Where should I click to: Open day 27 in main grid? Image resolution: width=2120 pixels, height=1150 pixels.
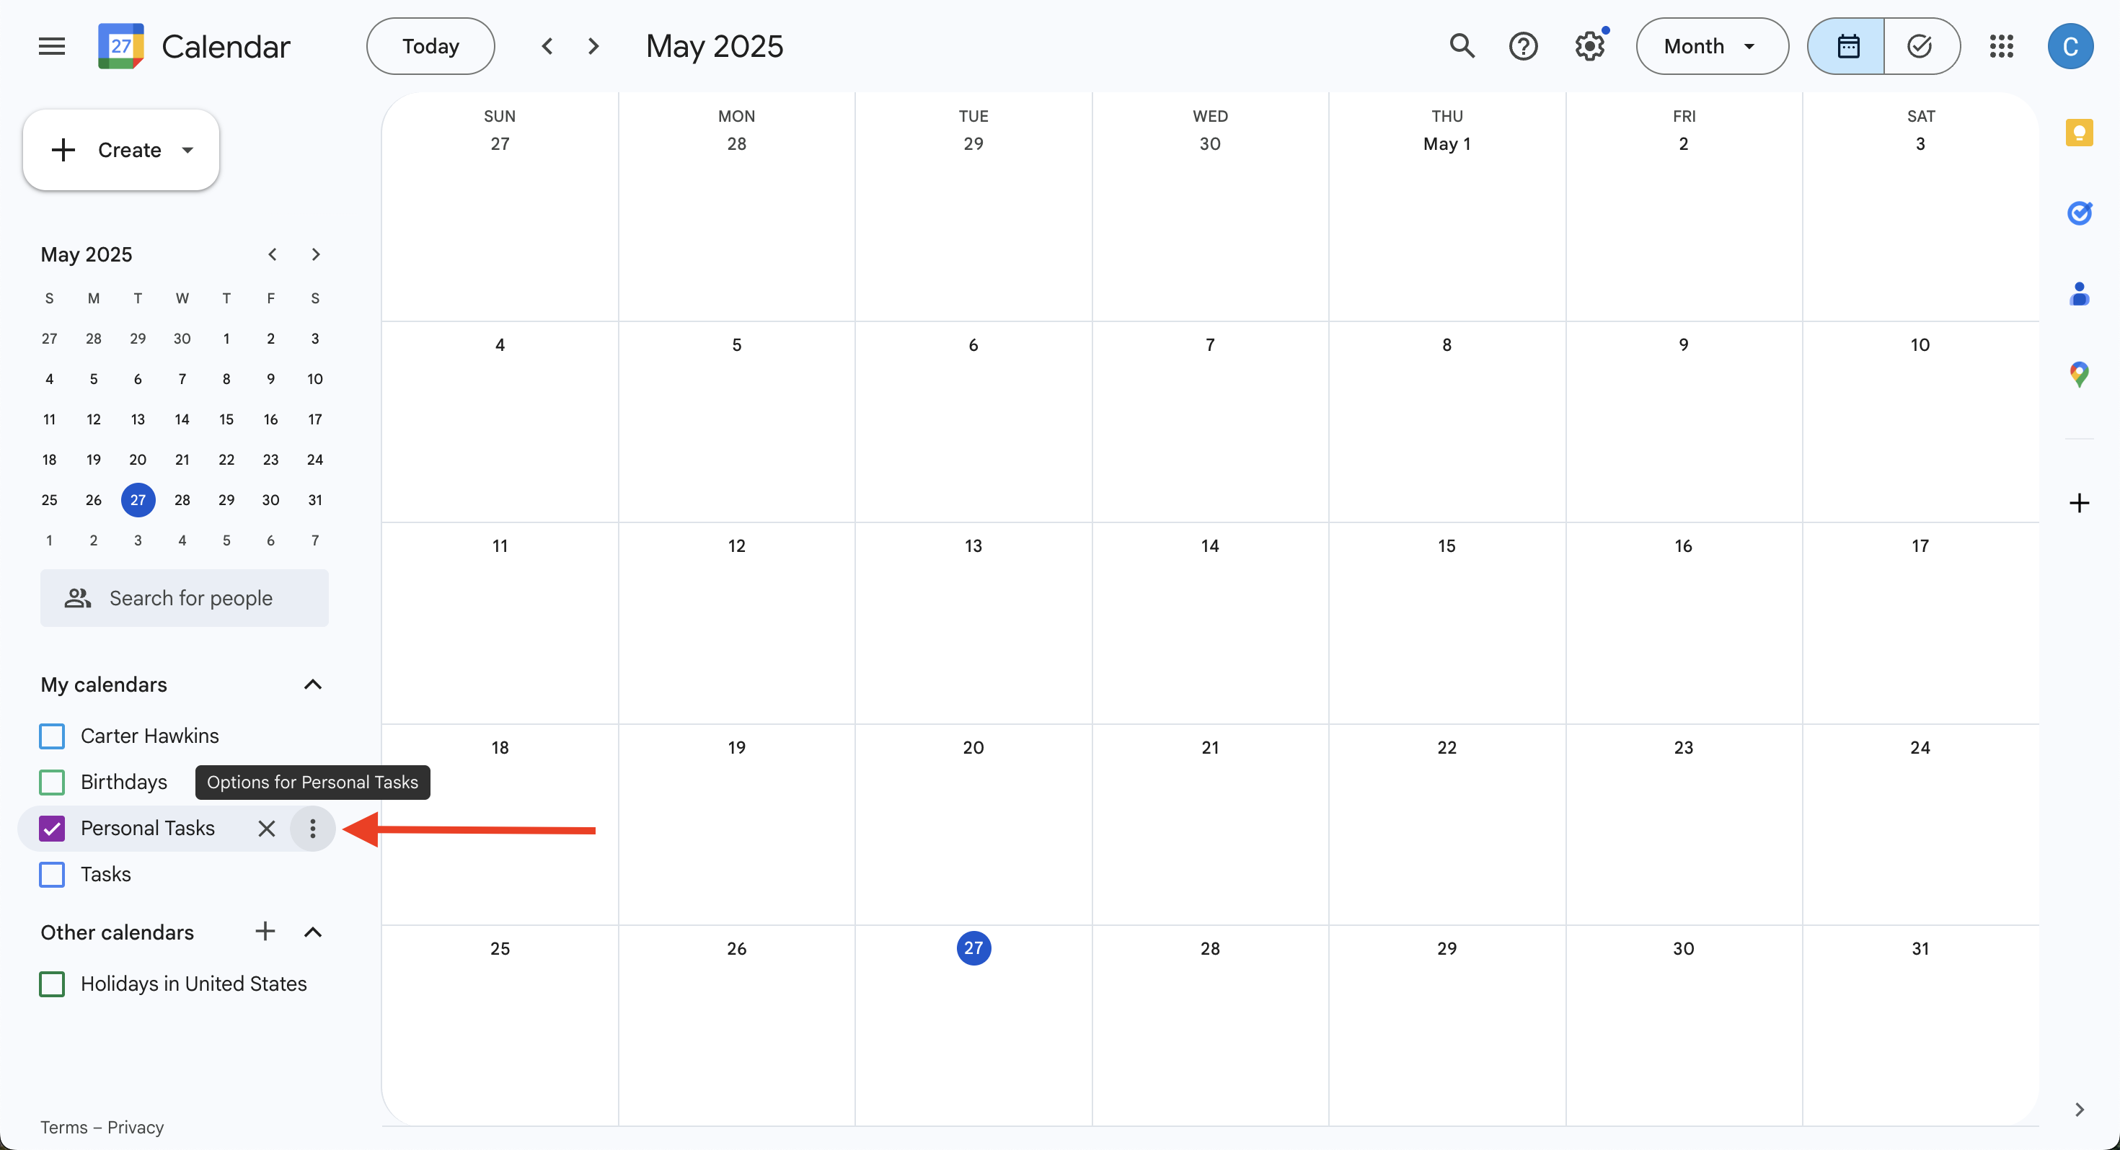click(x=973, y=948)
